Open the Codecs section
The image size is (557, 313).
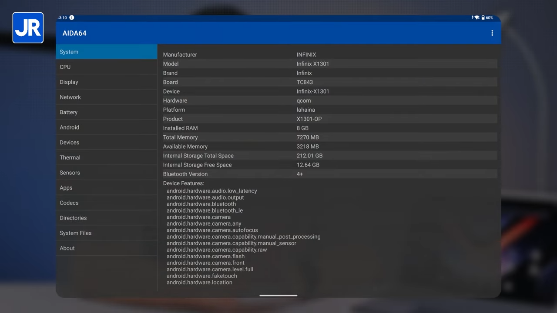tap(107, 203)
